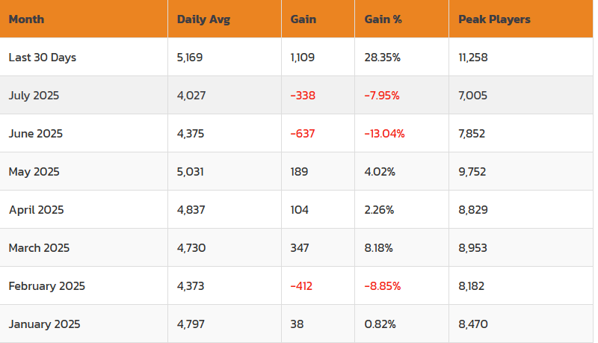This screenshot has width=598, height=343.
Task: Click the 8.18% gain percentage cell
Action: click(x=380, y=248)
